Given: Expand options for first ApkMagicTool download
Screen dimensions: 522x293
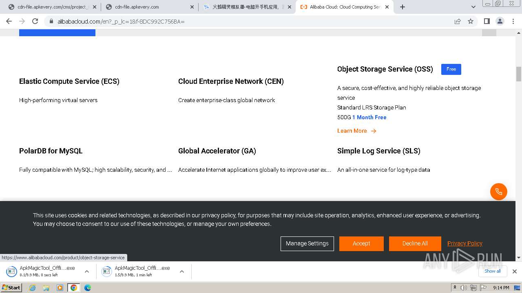Looking at the screenshot, I should [86, 271].
